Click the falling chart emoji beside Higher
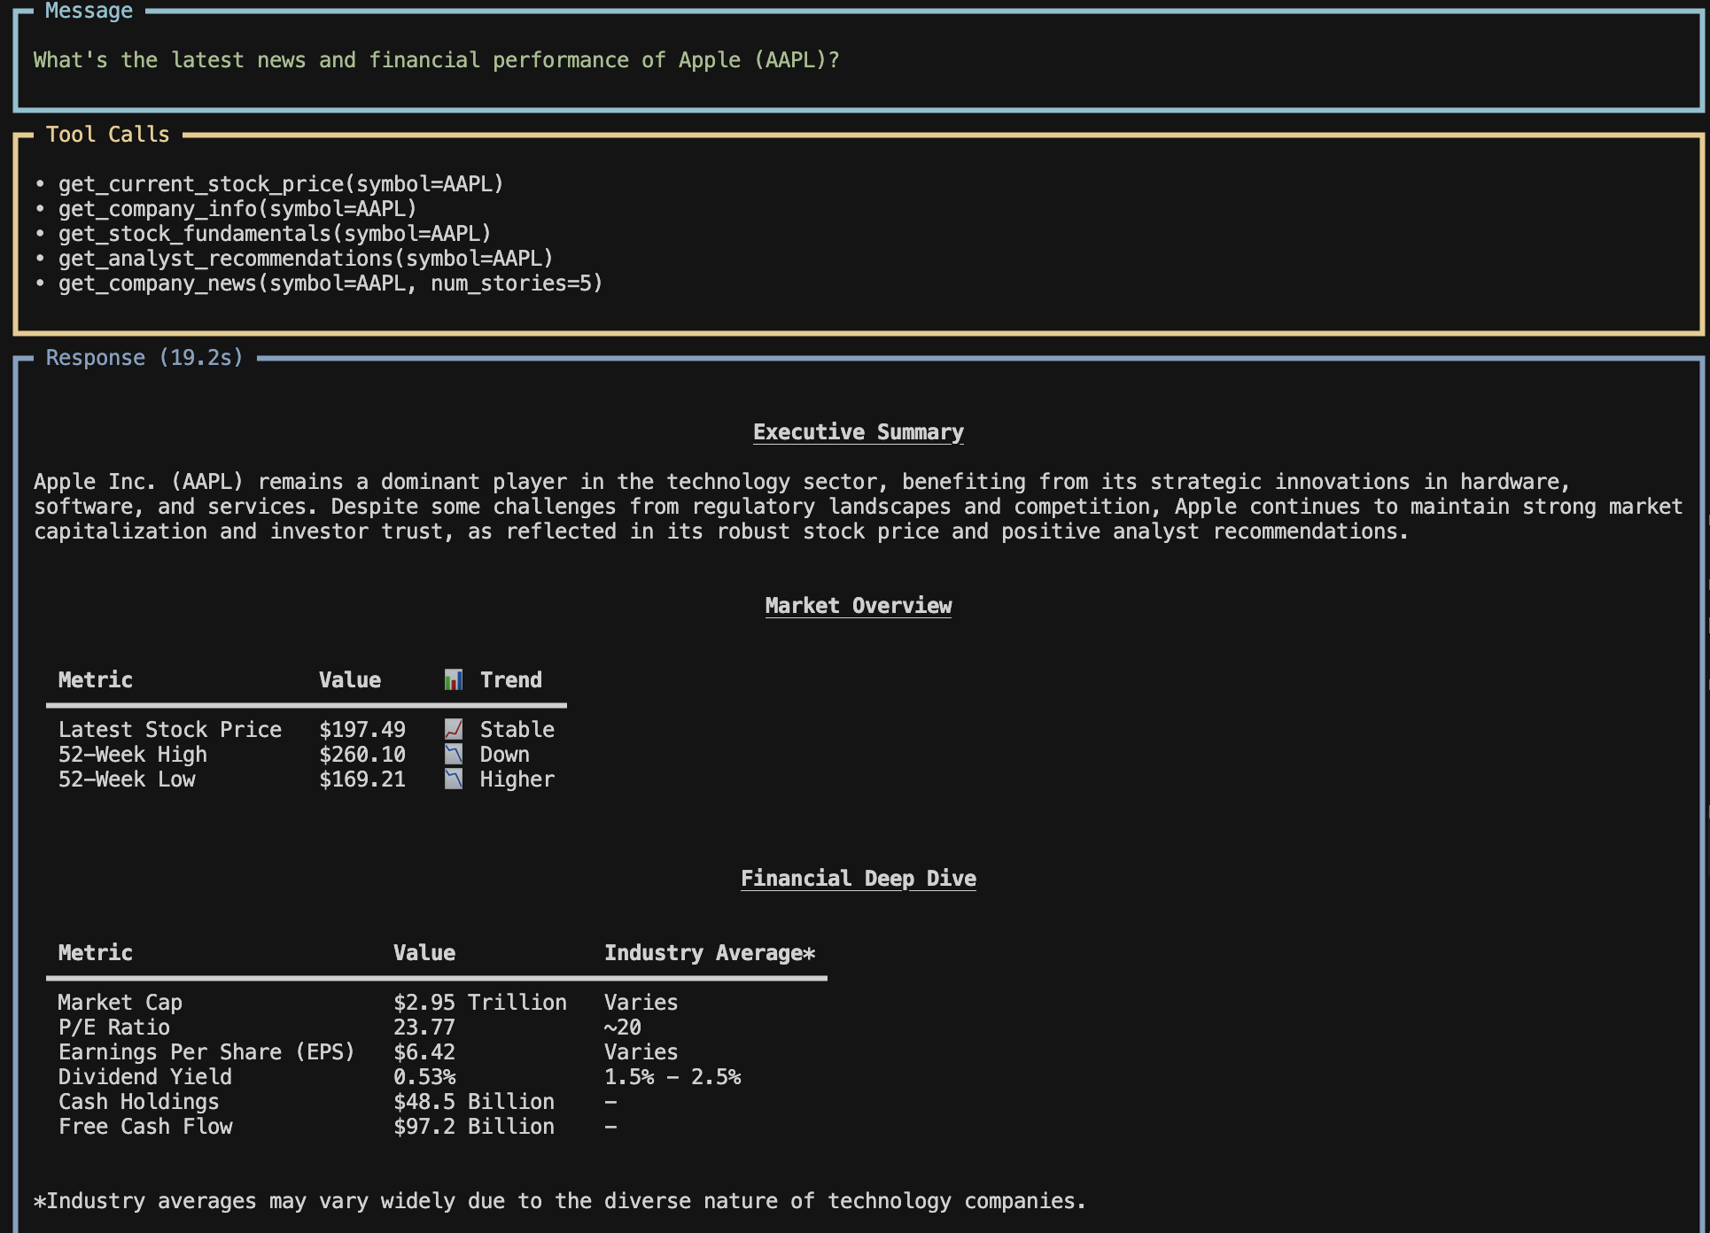This screenshot has height=1233, width=1710. click(x=453, y=779)
